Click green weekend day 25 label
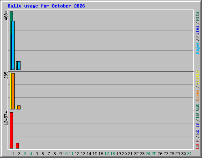This screenshot has width=202, height=158. [x=154, y=154]
